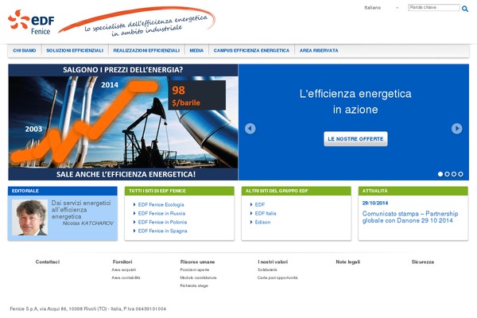Click the Editoriale section header
This screenshot has width=477, height=318.
(x=63, y=191)
